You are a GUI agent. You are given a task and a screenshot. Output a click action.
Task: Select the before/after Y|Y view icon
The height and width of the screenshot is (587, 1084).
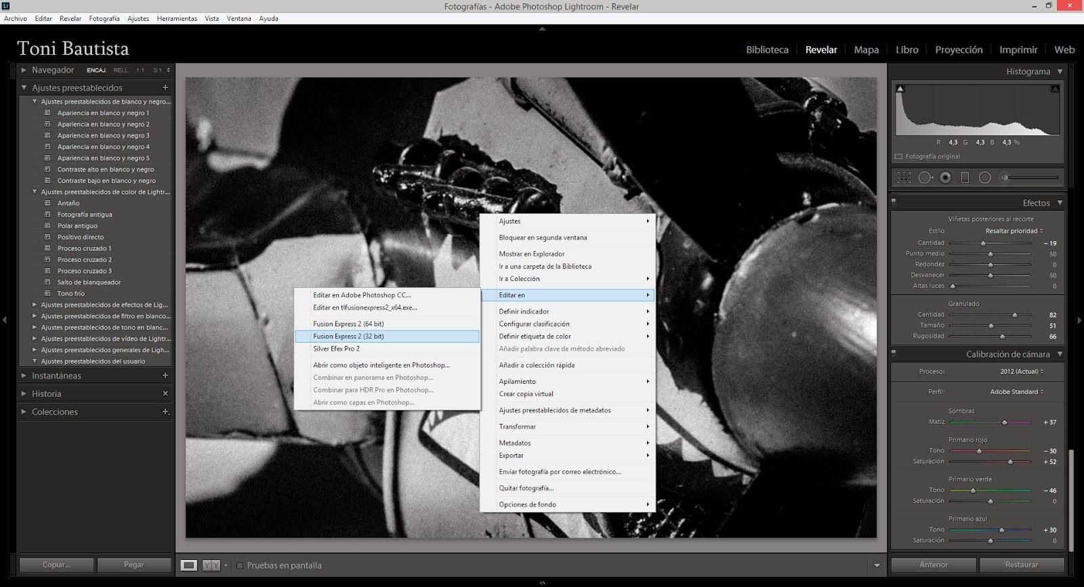point(211,565)
